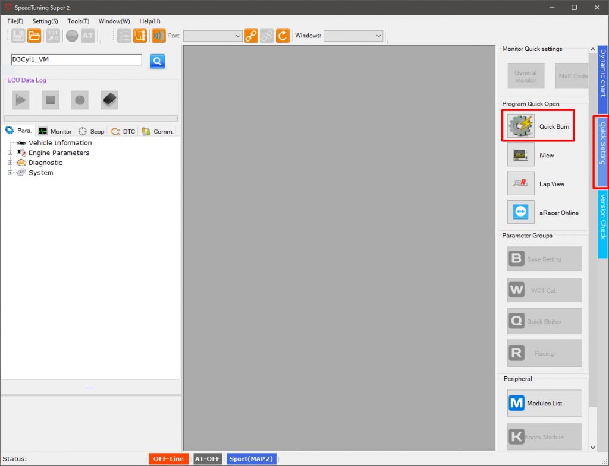Launch aRacer Online via blue icon

click(x=521, y=212)
